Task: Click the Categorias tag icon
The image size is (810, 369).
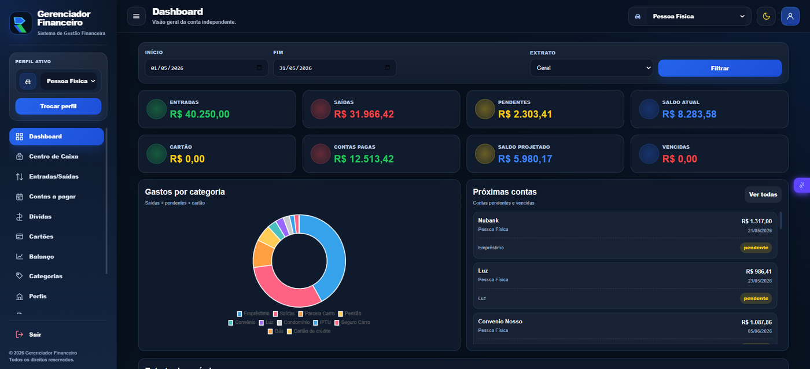Action: (x=20, y=276)
